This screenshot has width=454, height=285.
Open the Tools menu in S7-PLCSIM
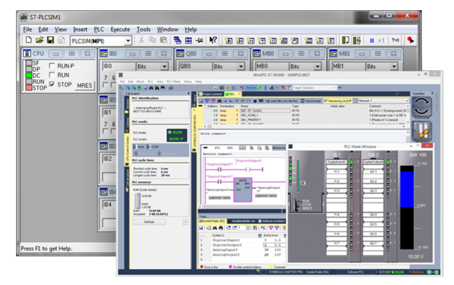(143, 29)
